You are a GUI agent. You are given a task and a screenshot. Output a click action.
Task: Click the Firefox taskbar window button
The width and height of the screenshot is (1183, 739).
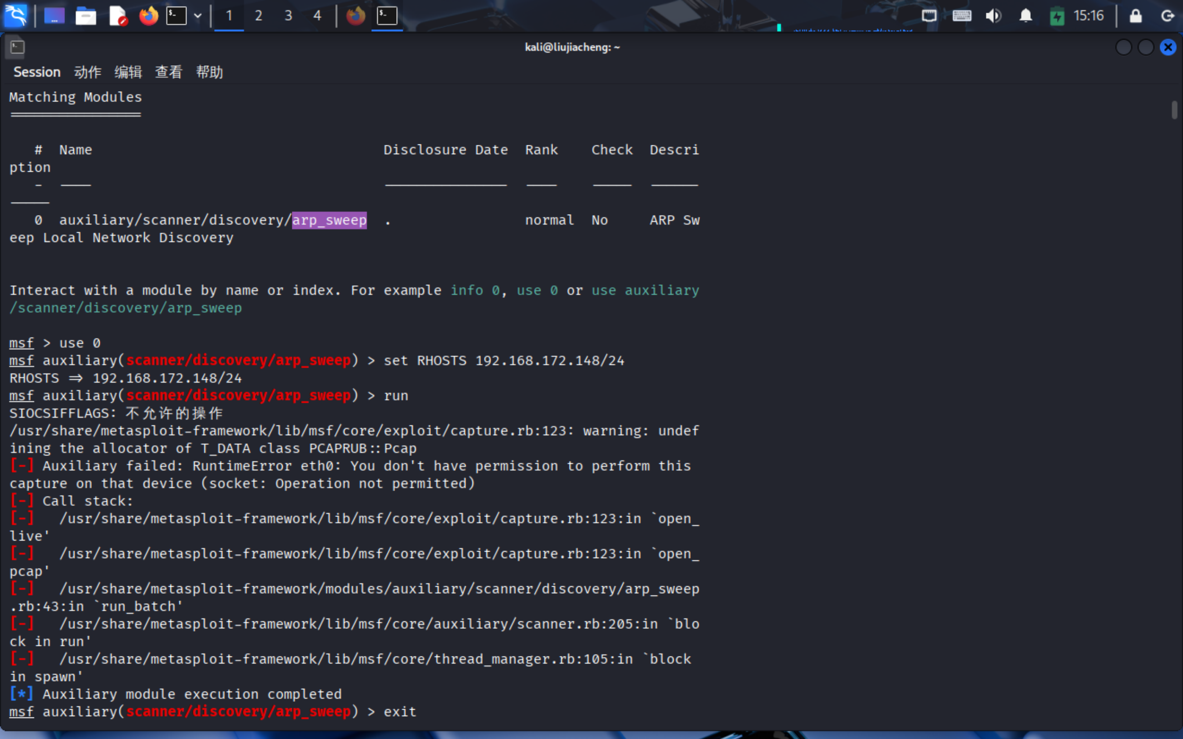coord(356,16)
